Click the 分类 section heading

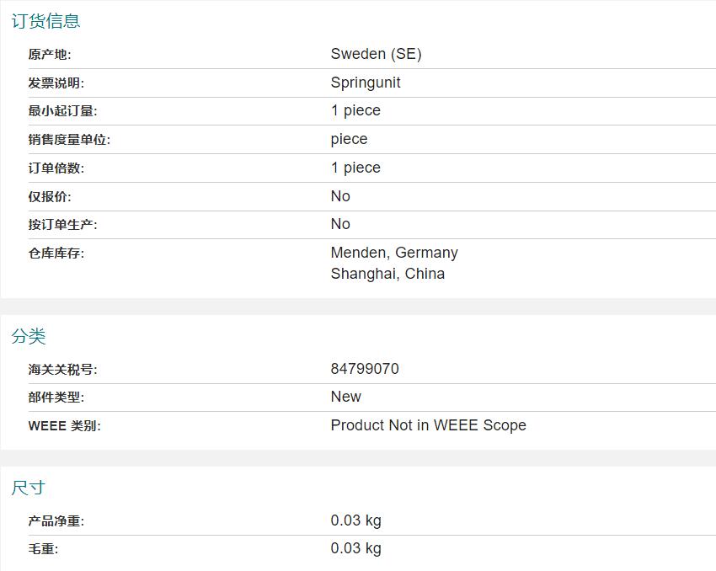(x=29, y=336)
